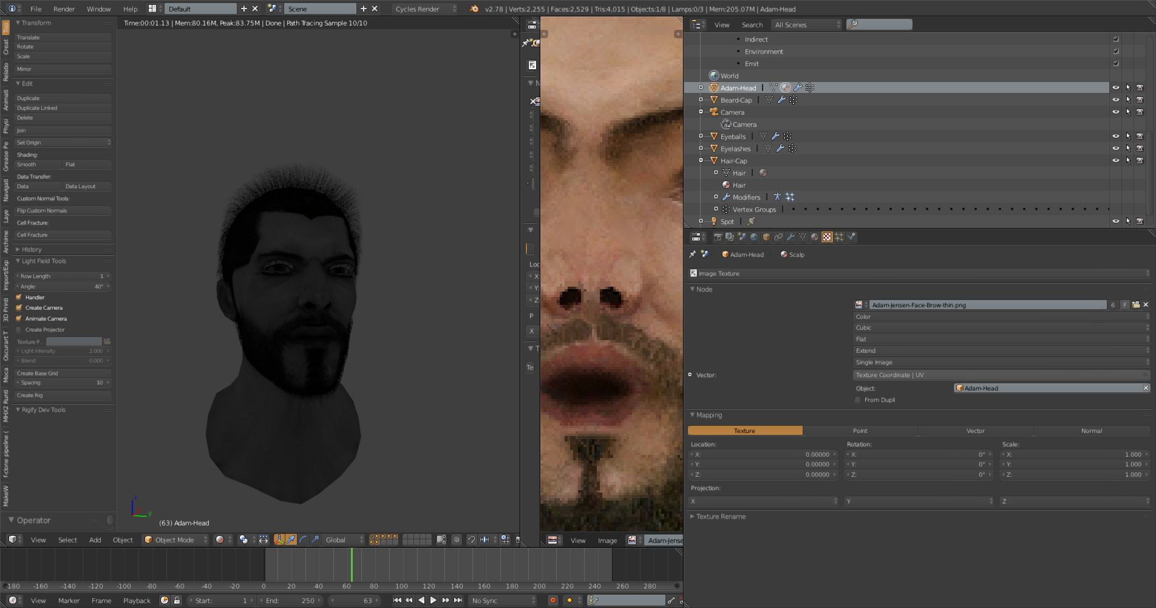Image resolution: width=1156 pixels, height=608 pixels.
Task: Open image file browser folder icon
Action: pyautogui.click(x=1135, y=305)
